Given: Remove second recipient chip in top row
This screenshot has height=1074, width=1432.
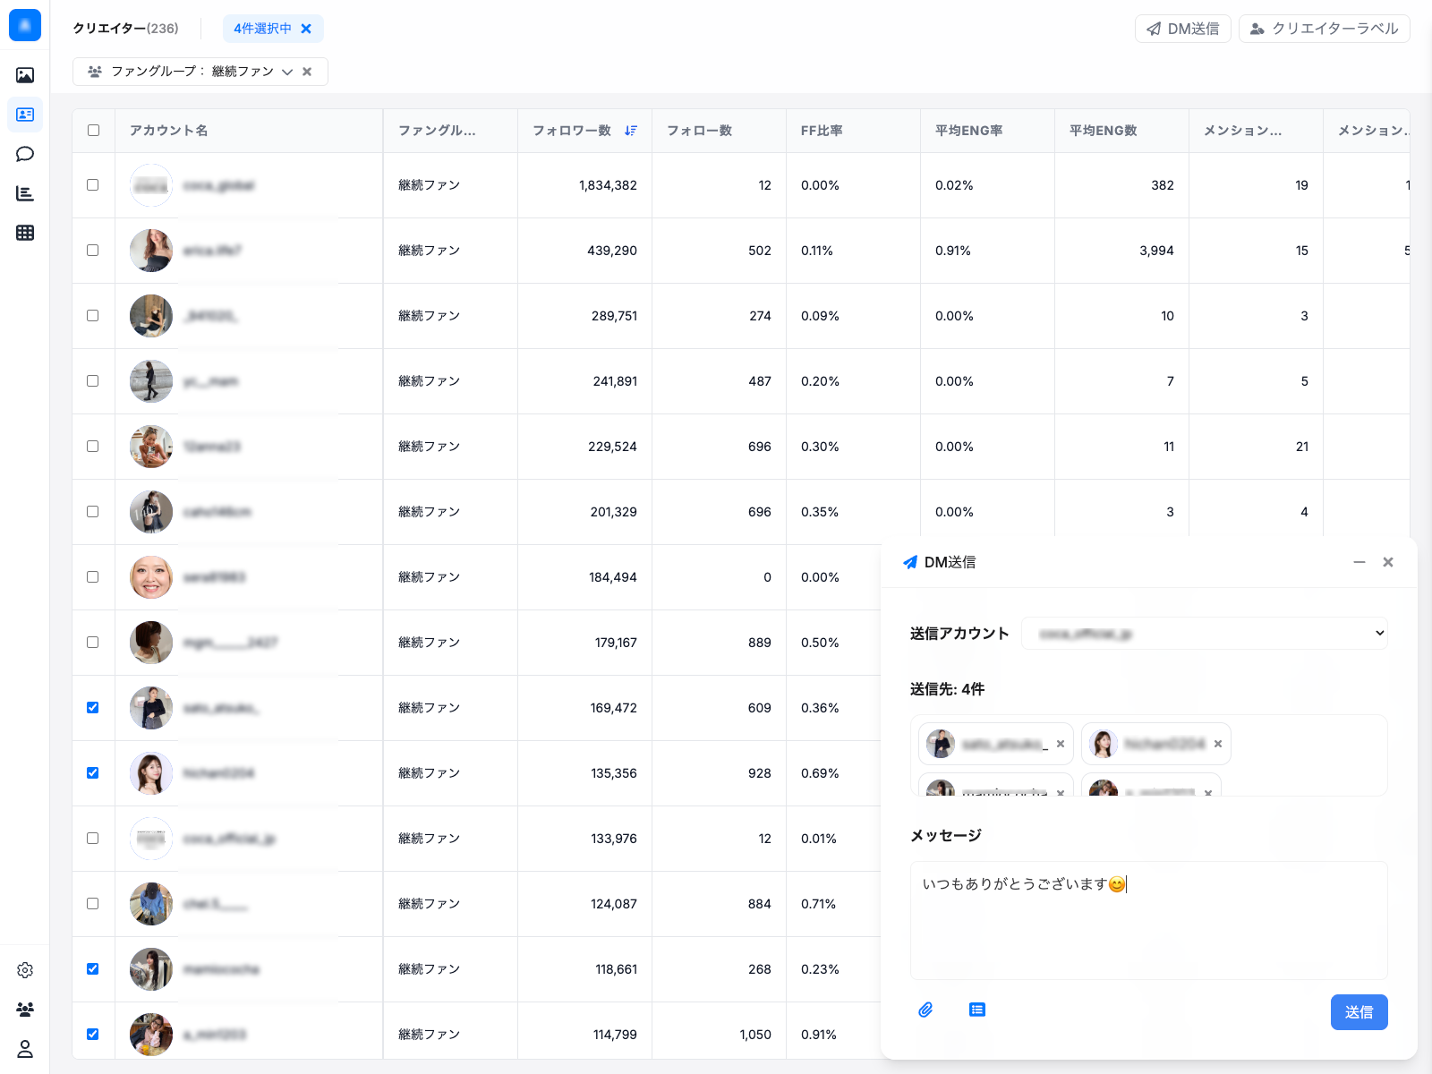Looking at the screenshot, I should (x=1218, y=744).
